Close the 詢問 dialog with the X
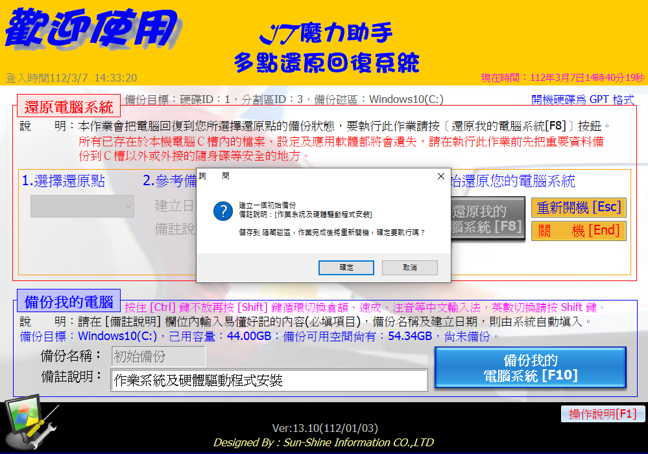 (440, 176)
